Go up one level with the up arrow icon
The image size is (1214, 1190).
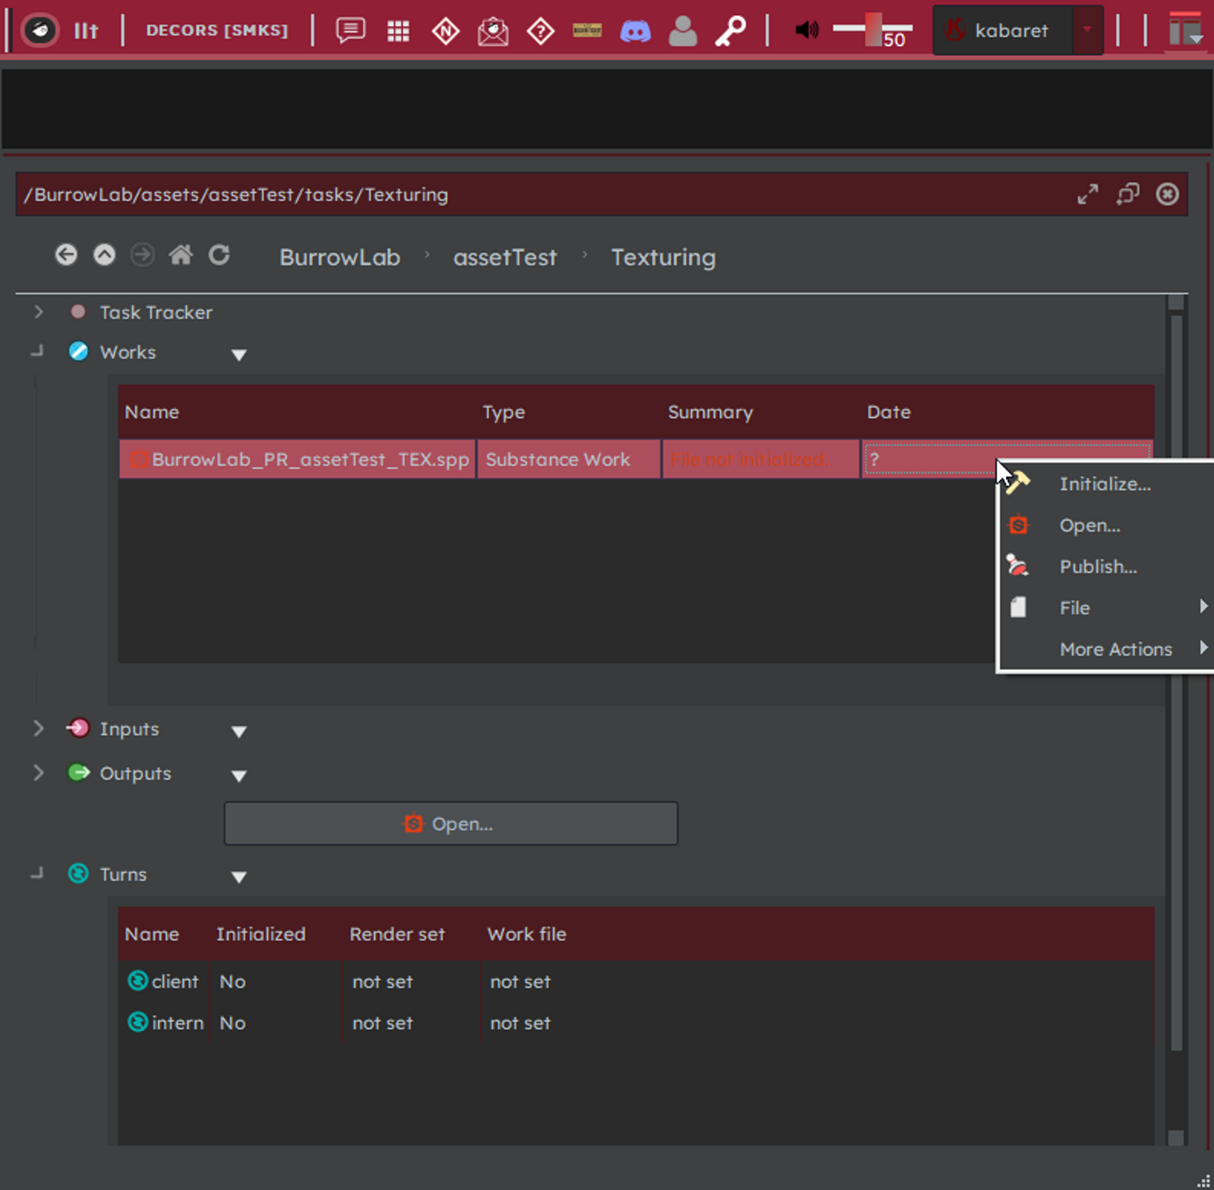104,255
